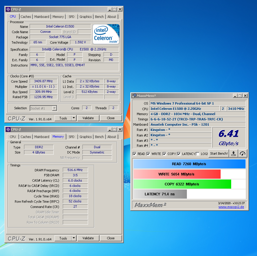Click the Core Speed 3409.87 MHz value

43,81
